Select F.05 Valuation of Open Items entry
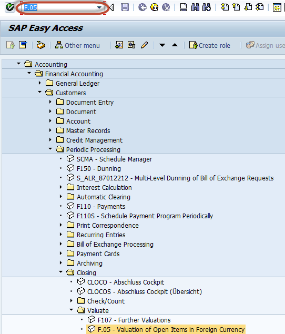Image resolution: width=285 pixels, height=334 pixels. [166, 329]
